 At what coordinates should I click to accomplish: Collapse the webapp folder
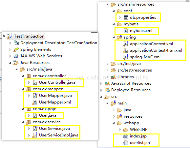[x=114, y=123]
